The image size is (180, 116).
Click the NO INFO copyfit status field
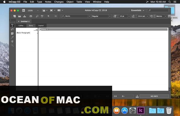tap(154, 96)
